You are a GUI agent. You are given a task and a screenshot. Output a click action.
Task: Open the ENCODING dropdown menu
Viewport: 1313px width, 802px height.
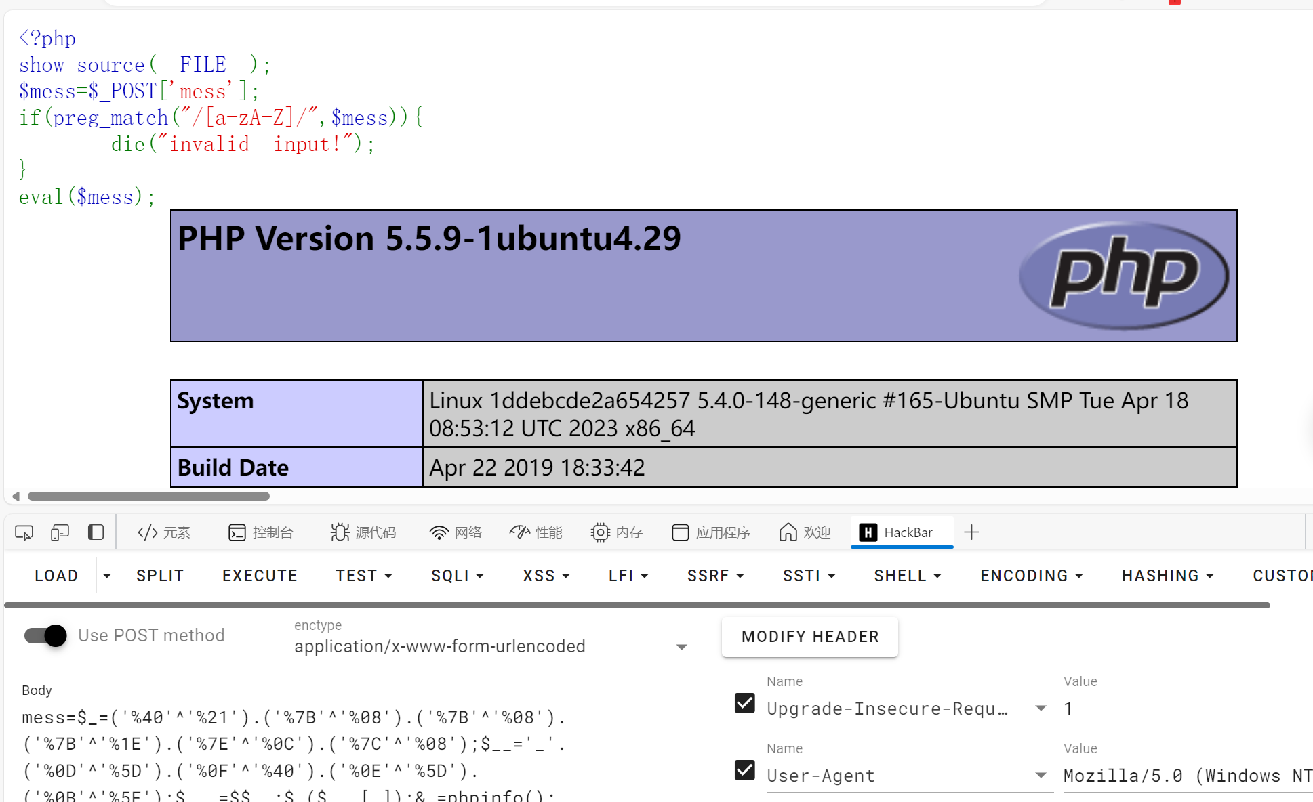1032,576
